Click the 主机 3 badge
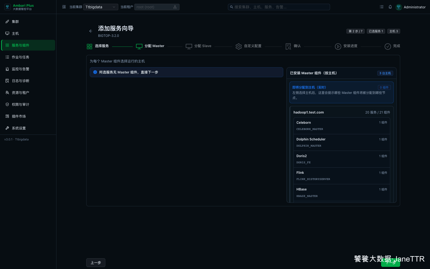 click(x=394, y=31)
